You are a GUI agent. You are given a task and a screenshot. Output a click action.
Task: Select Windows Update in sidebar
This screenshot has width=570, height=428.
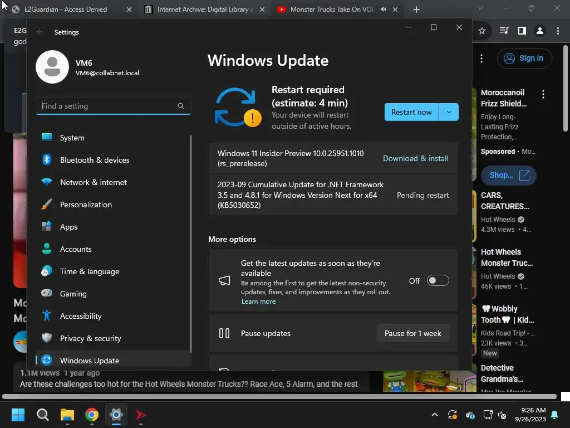coord(114,361)
